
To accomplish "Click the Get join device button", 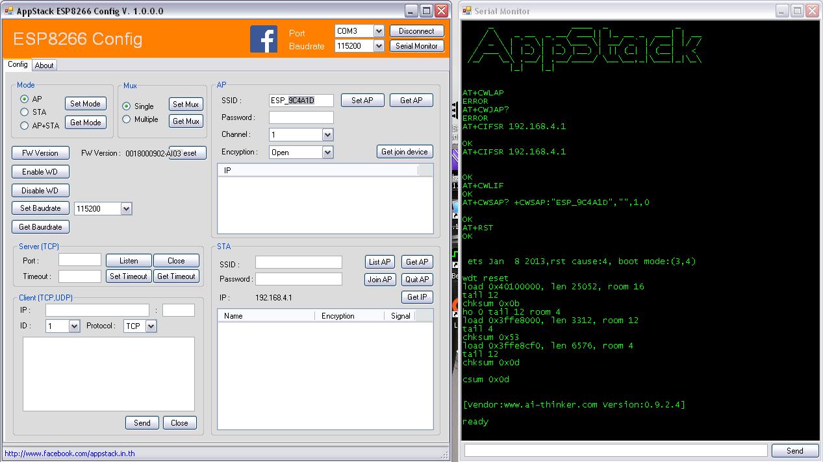I will click(x=405, y=152).
